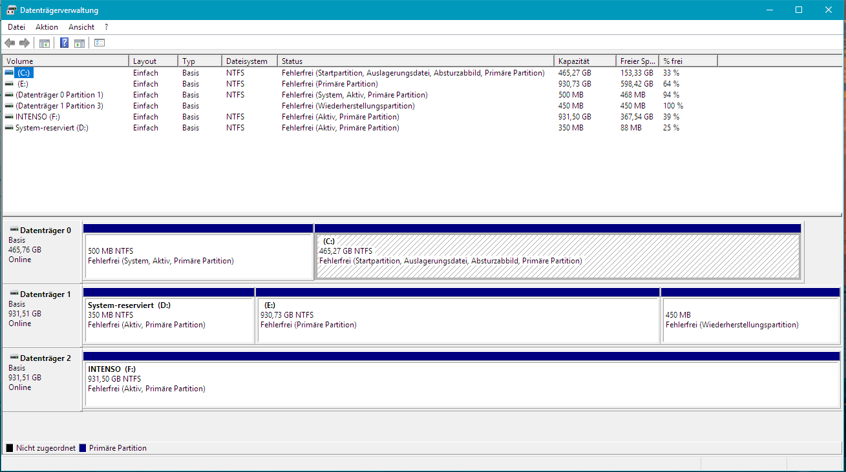Select the 500 MB NTFS partition block on Datenträger 0

(x=198, y=252)
